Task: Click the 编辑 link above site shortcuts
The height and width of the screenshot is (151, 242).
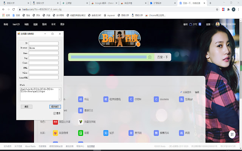Action: click(x=197, y=92)
